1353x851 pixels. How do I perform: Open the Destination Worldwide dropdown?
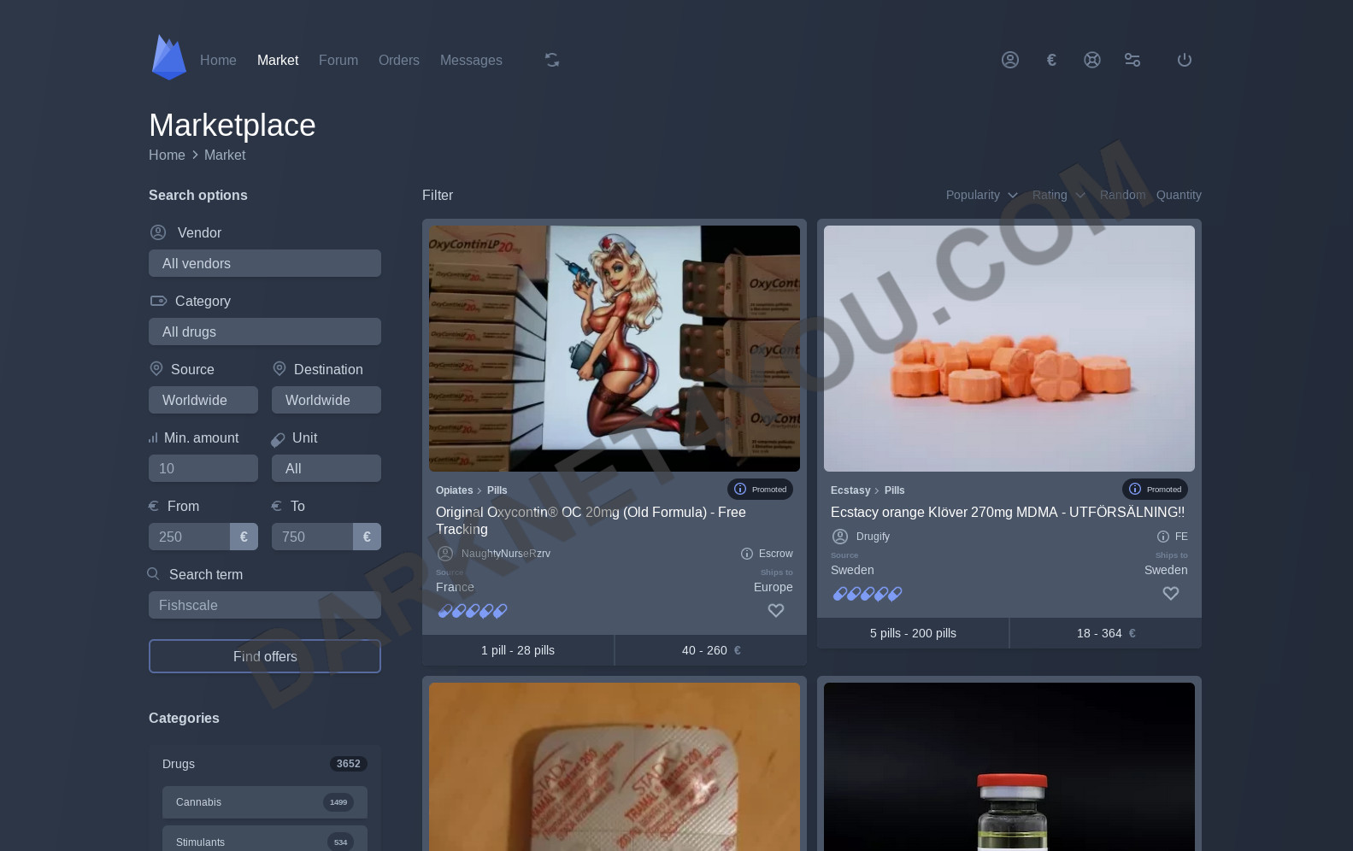point(326,400)
